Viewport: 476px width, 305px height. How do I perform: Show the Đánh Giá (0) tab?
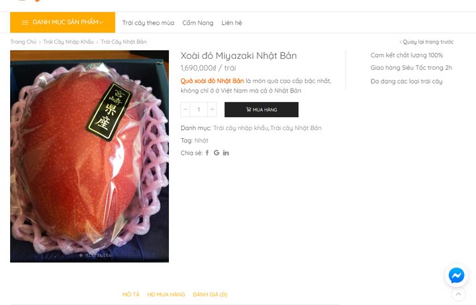210,294
